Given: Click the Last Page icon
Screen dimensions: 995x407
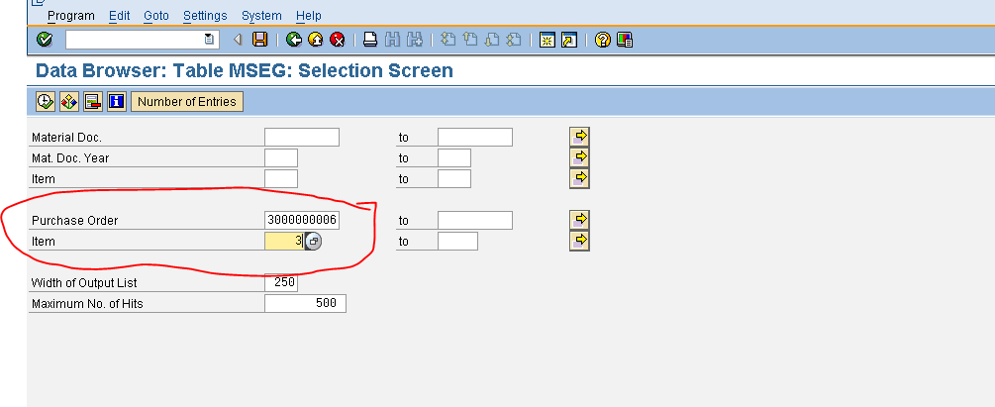Looking at the screenshot, I should tap(514, 40).
